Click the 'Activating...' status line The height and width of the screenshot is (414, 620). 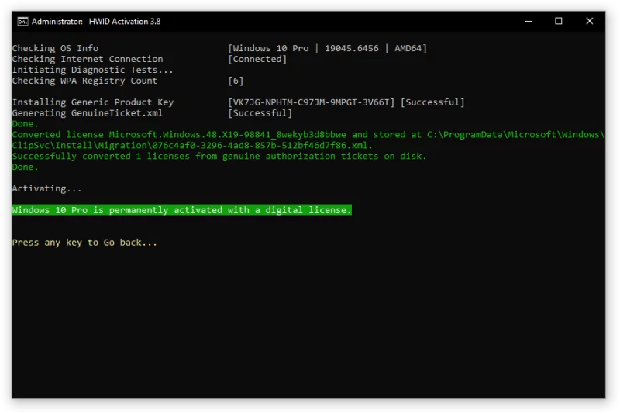pos(46,188)
